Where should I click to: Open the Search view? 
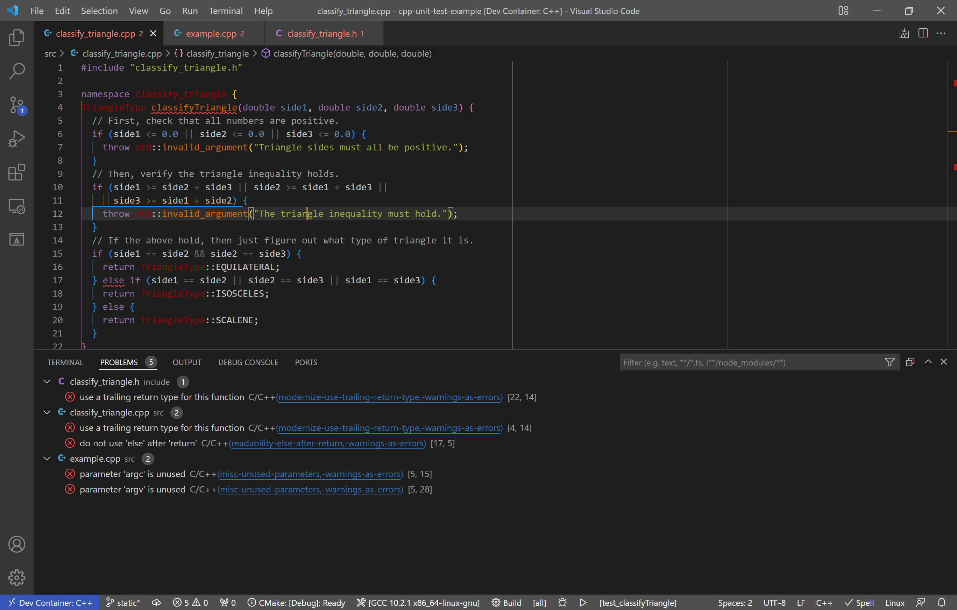tap(16, 71)
